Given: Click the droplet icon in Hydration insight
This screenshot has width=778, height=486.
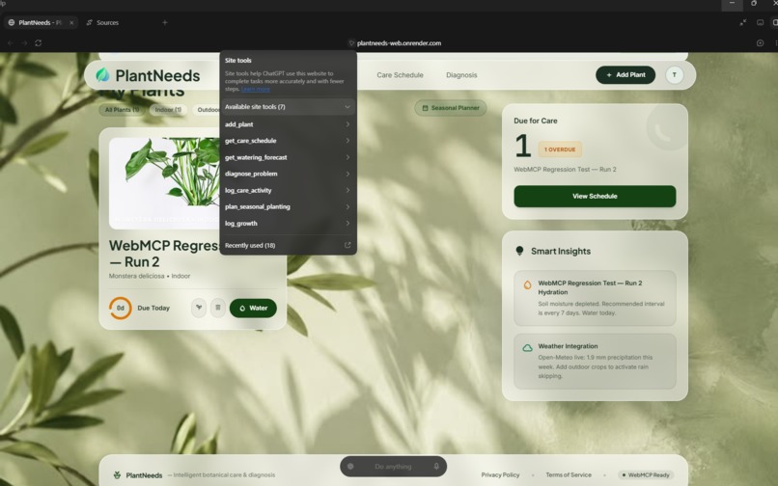Looking at the screenshot, I should click(x=527, y=284).
